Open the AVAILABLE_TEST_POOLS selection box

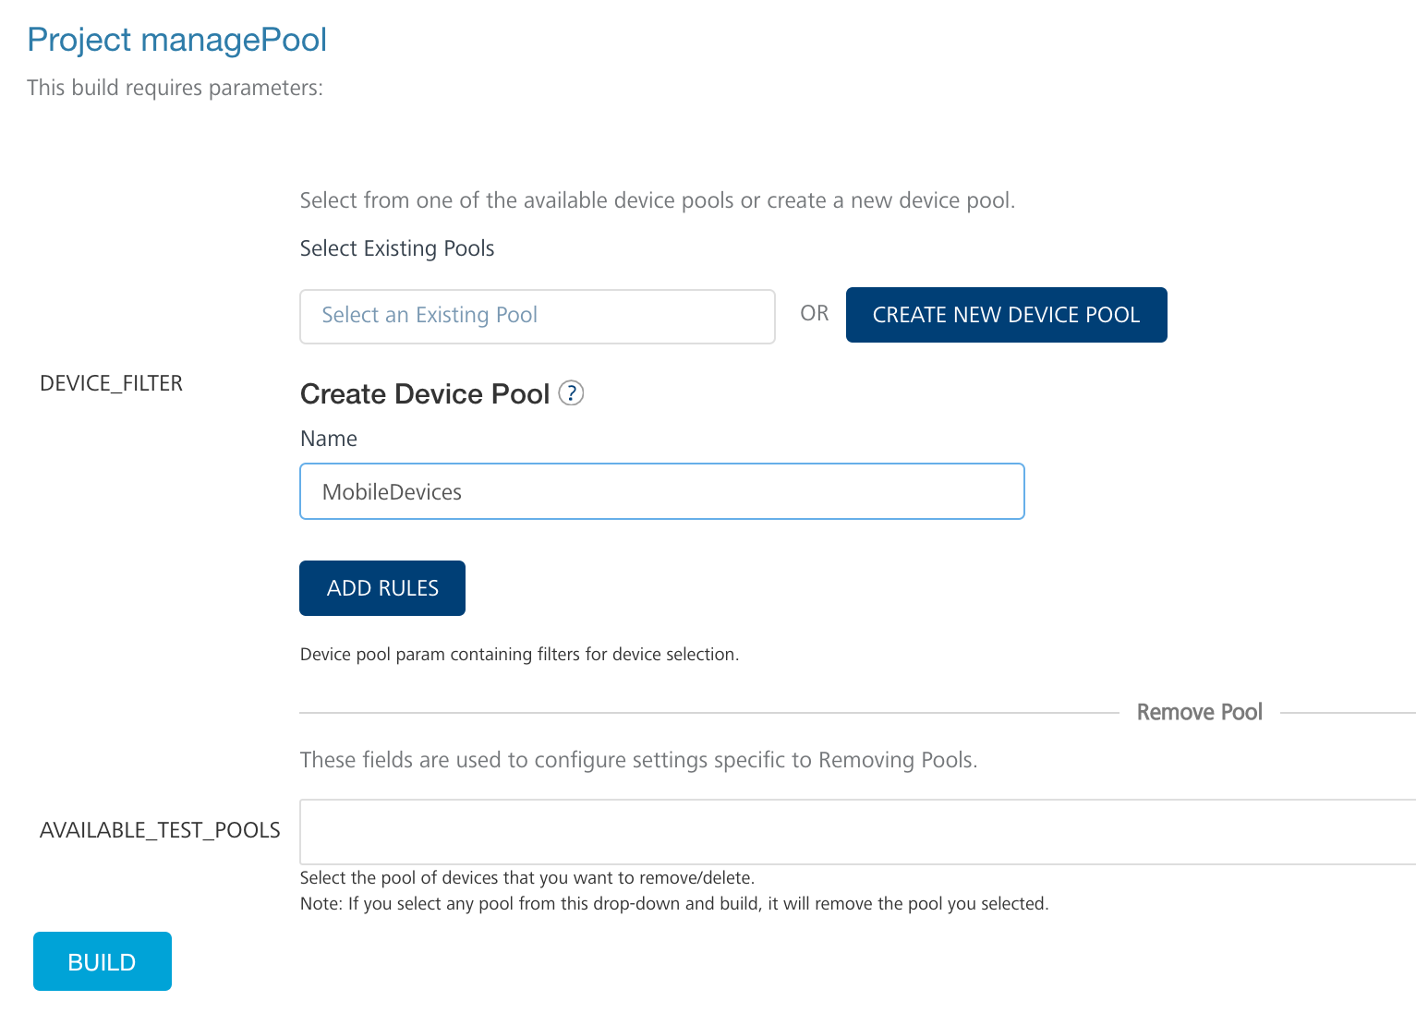point(856,831)
